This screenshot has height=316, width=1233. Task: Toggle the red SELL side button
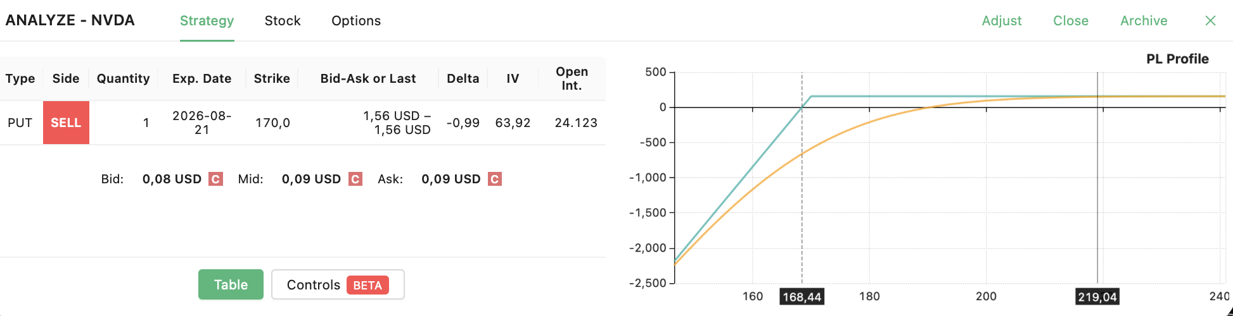(x=66, y=123)
